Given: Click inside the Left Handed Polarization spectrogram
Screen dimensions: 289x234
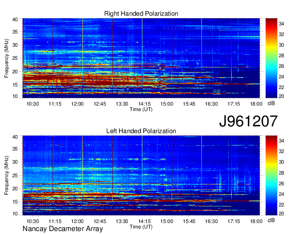Looking at the screenshot, I should pos(141,175).
